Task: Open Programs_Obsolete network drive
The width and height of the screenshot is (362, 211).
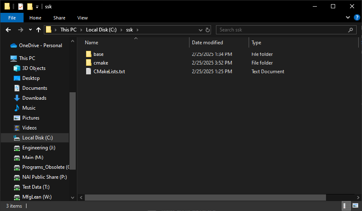Action: [x=46, y=167]
